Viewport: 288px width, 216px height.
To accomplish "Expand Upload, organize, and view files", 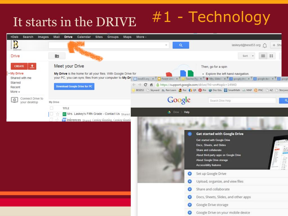I will [x=190, y=181].
